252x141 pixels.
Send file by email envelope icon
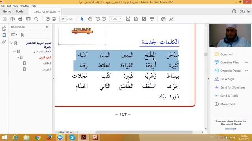28,19
